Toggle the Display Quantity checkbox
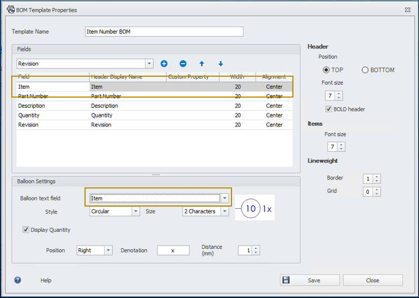 point(26,230)
